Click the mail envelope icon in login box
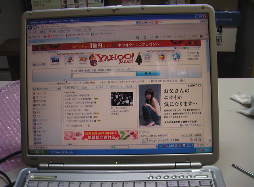The image size is (254, 187). [145, 141]
